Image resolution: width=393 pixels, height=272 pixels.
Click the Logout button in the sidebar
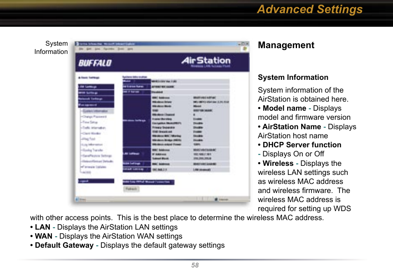click(96, 181)
